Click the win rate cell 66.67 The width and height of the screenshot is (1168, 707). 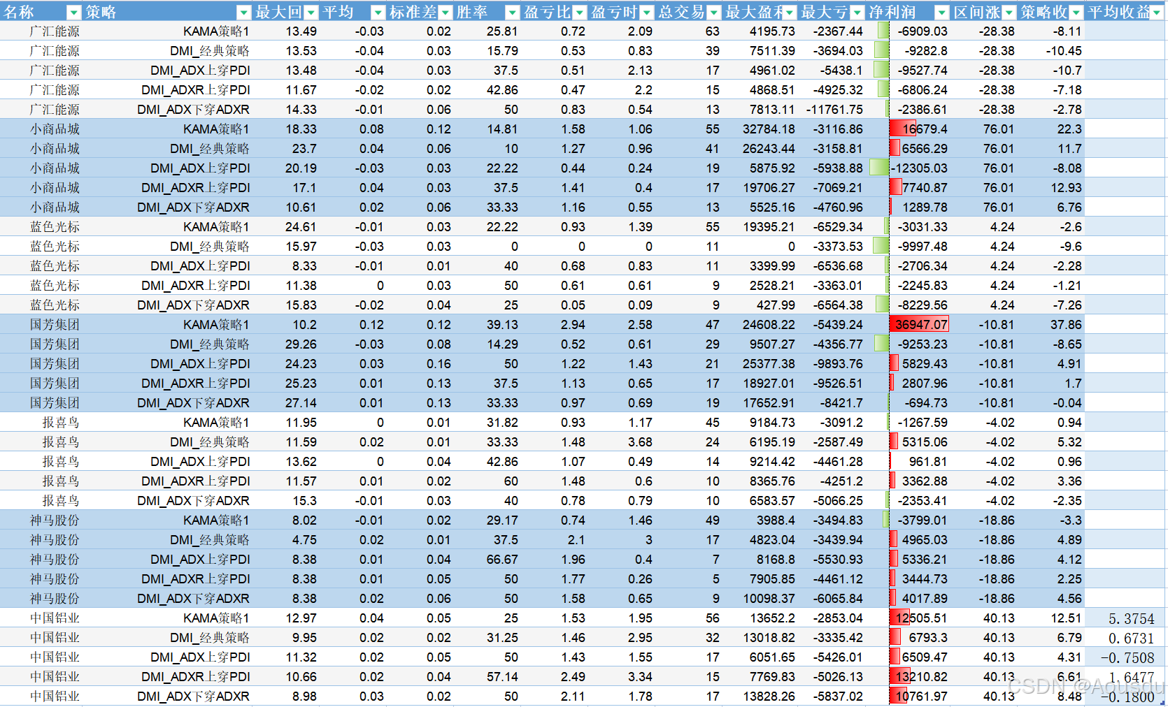tap(487, 560)
